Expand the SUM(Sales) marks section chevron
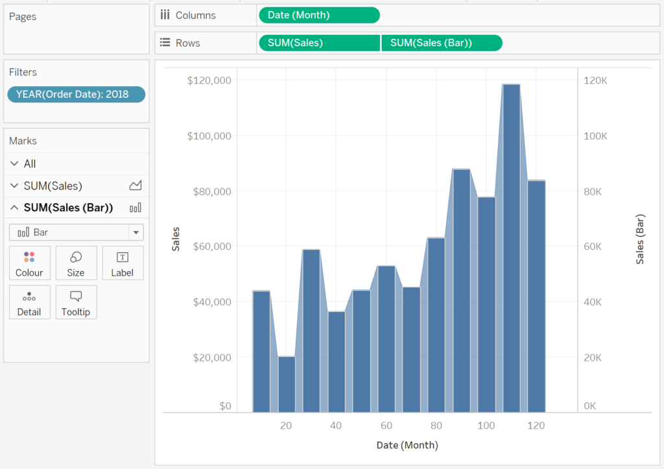Image resolution: width=664 pixels, height=469 pixels. 14,186
